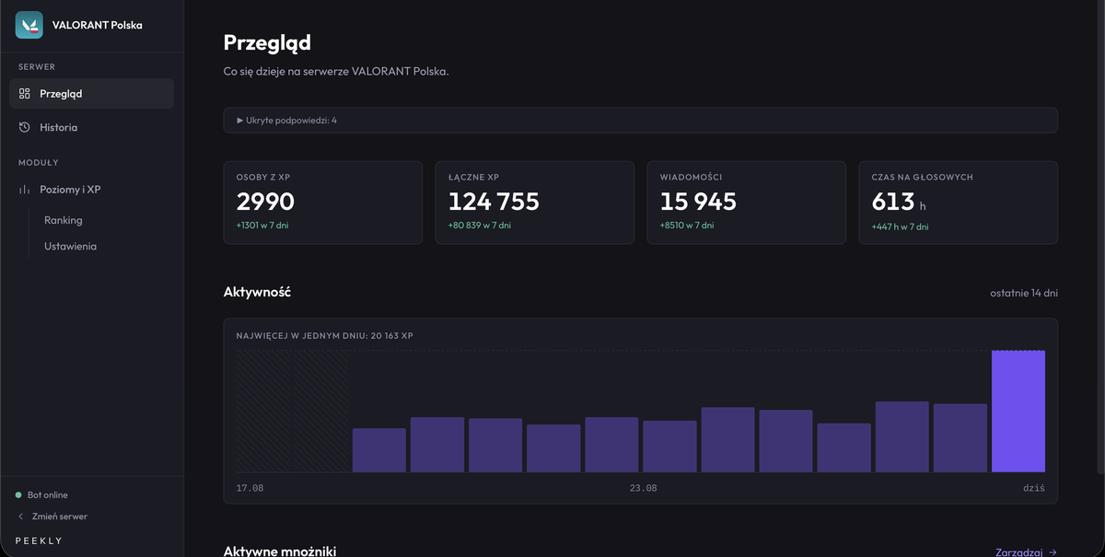The image size is (1105, 557).
Task: Click the 124 755 total XP value
Action: pyautogui.click(x=494, y=202)
